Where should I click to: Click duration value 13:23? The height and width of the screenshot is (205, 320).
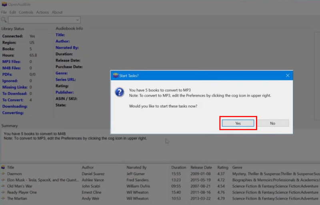(176, 180)
